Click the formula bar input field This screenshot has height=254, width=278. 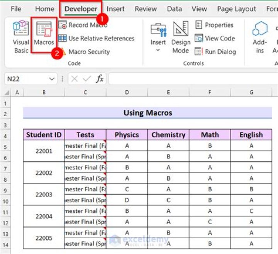click(x=193, y=79)
